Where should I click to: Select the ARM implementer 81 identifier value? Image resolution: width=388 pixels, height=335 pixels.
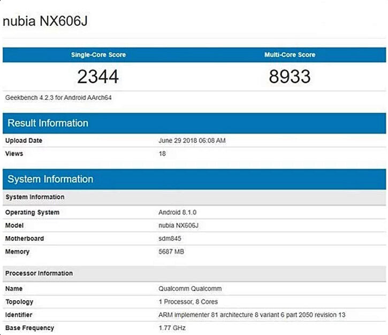click(252, 315)
